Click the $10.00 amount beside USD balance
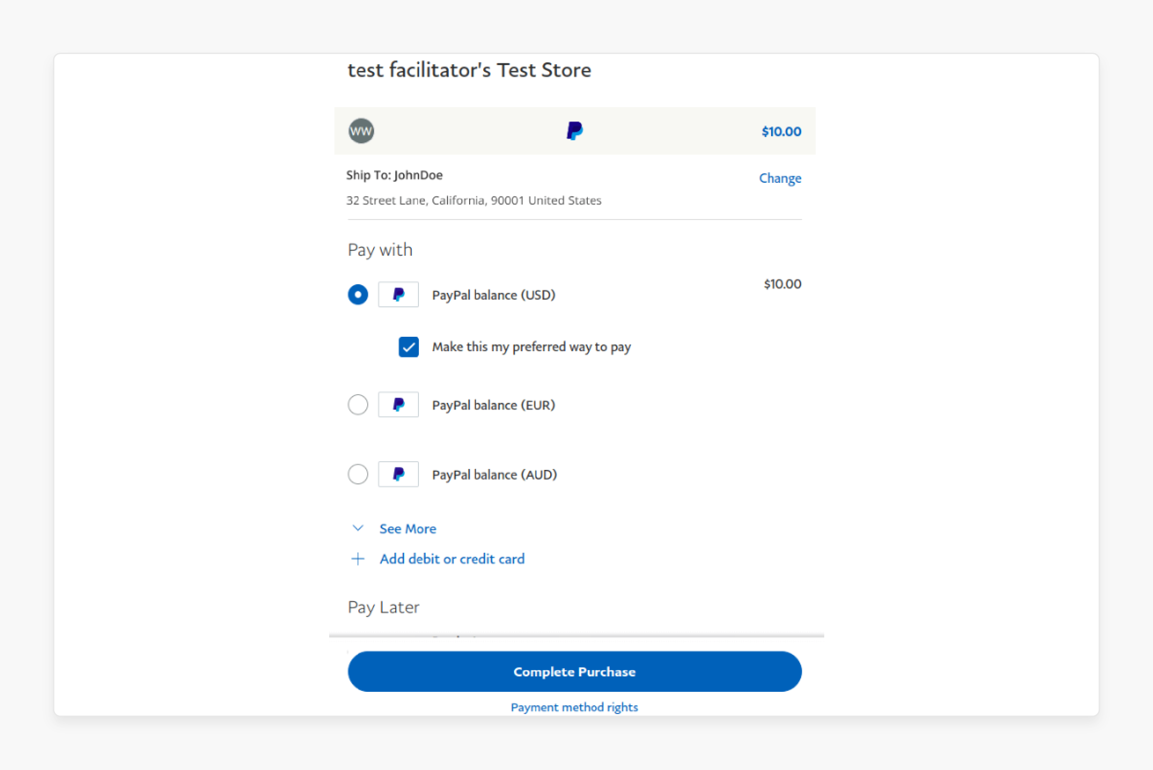Screen dimensions: 1153x770 [783, 284]
